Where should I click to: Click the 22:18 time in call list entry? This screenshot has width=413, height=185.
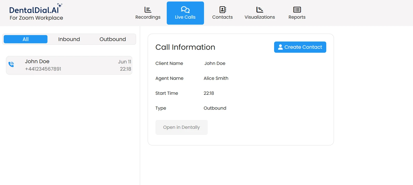(x=125, y=69)
